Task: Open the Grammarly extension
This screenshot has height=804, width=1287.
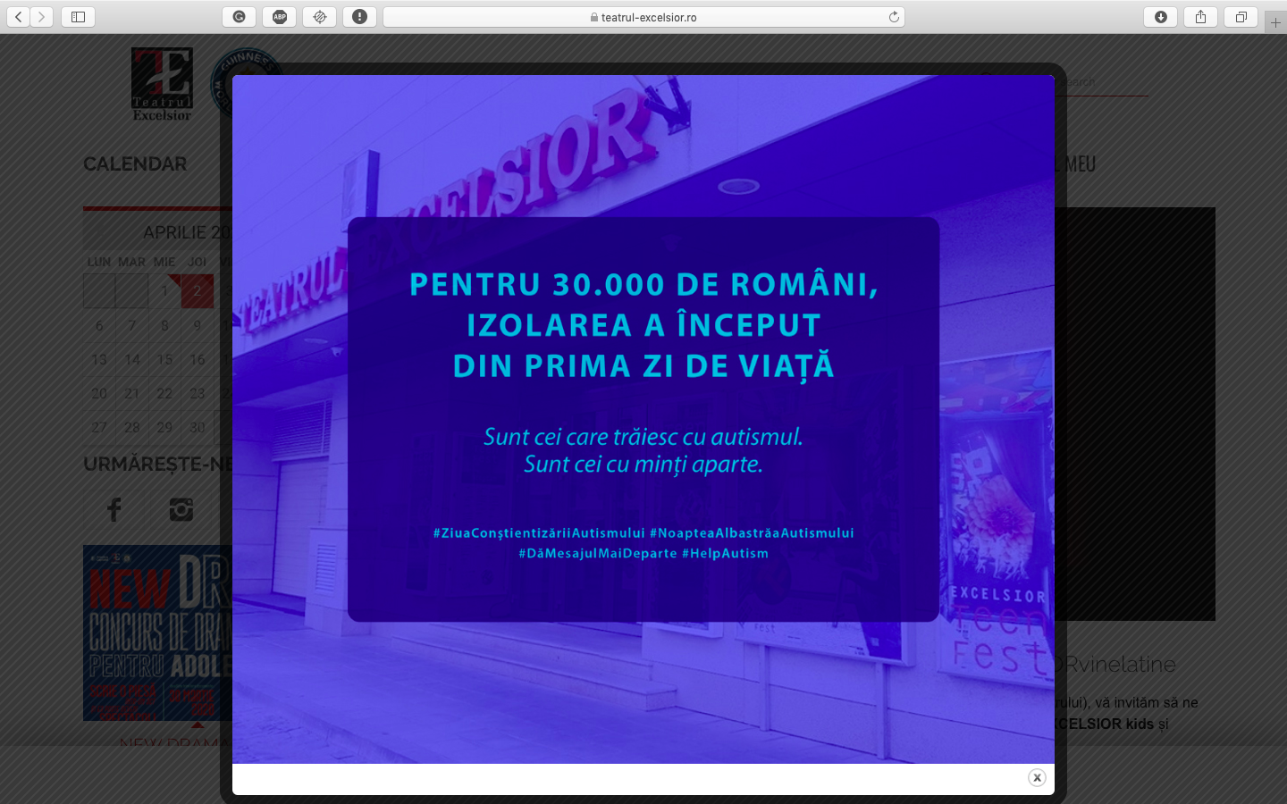Action: (x=239, y=17)
